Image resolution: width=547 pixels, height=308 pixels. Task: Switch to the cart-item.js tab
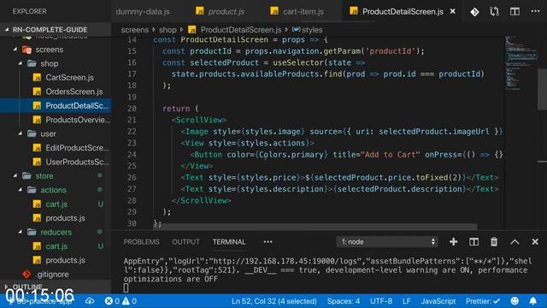pos(297,11)
